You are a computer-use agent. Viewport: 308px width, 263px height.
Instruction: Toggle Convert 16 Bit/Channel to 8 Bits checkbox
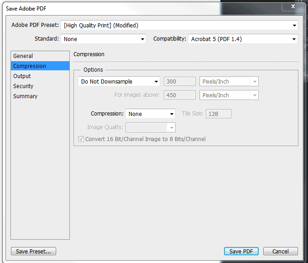pyautogui.click(x=81, y=139)
